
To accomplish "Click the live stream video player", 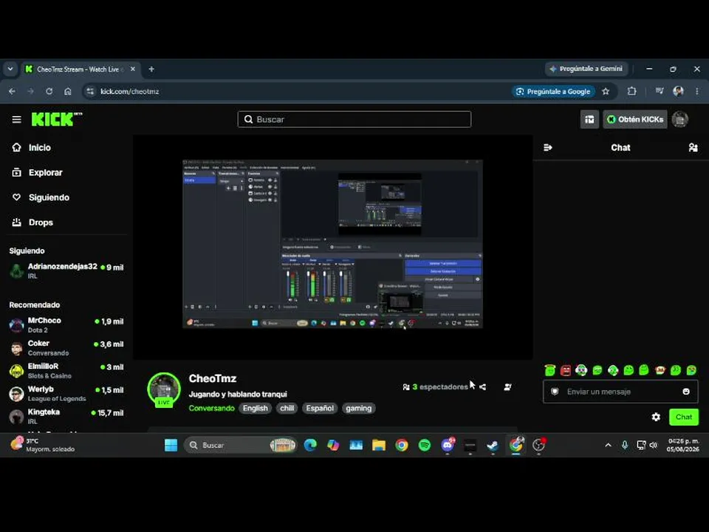I will 332,247.
